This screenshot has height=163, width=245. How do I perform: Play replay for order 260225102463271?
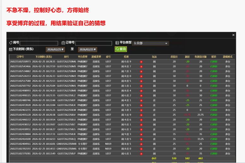click(141, 110)
